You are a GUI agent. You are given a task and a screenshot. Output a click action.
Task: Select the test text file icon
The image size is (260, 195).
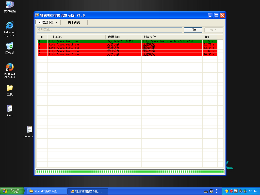point(10,111)
